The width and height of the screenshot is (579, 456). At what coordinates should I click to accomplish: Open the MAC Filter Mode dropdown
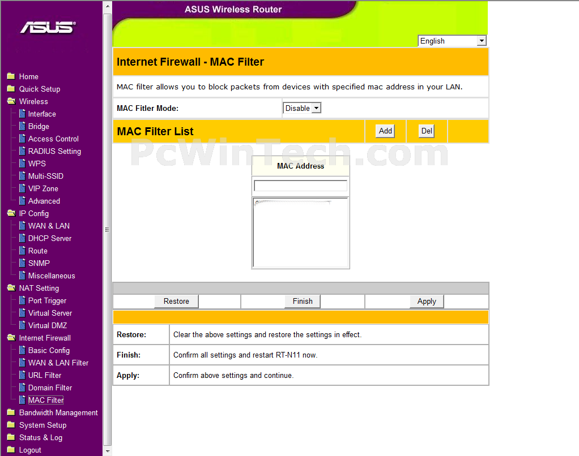pyautogui.click(x=302, y=108)
